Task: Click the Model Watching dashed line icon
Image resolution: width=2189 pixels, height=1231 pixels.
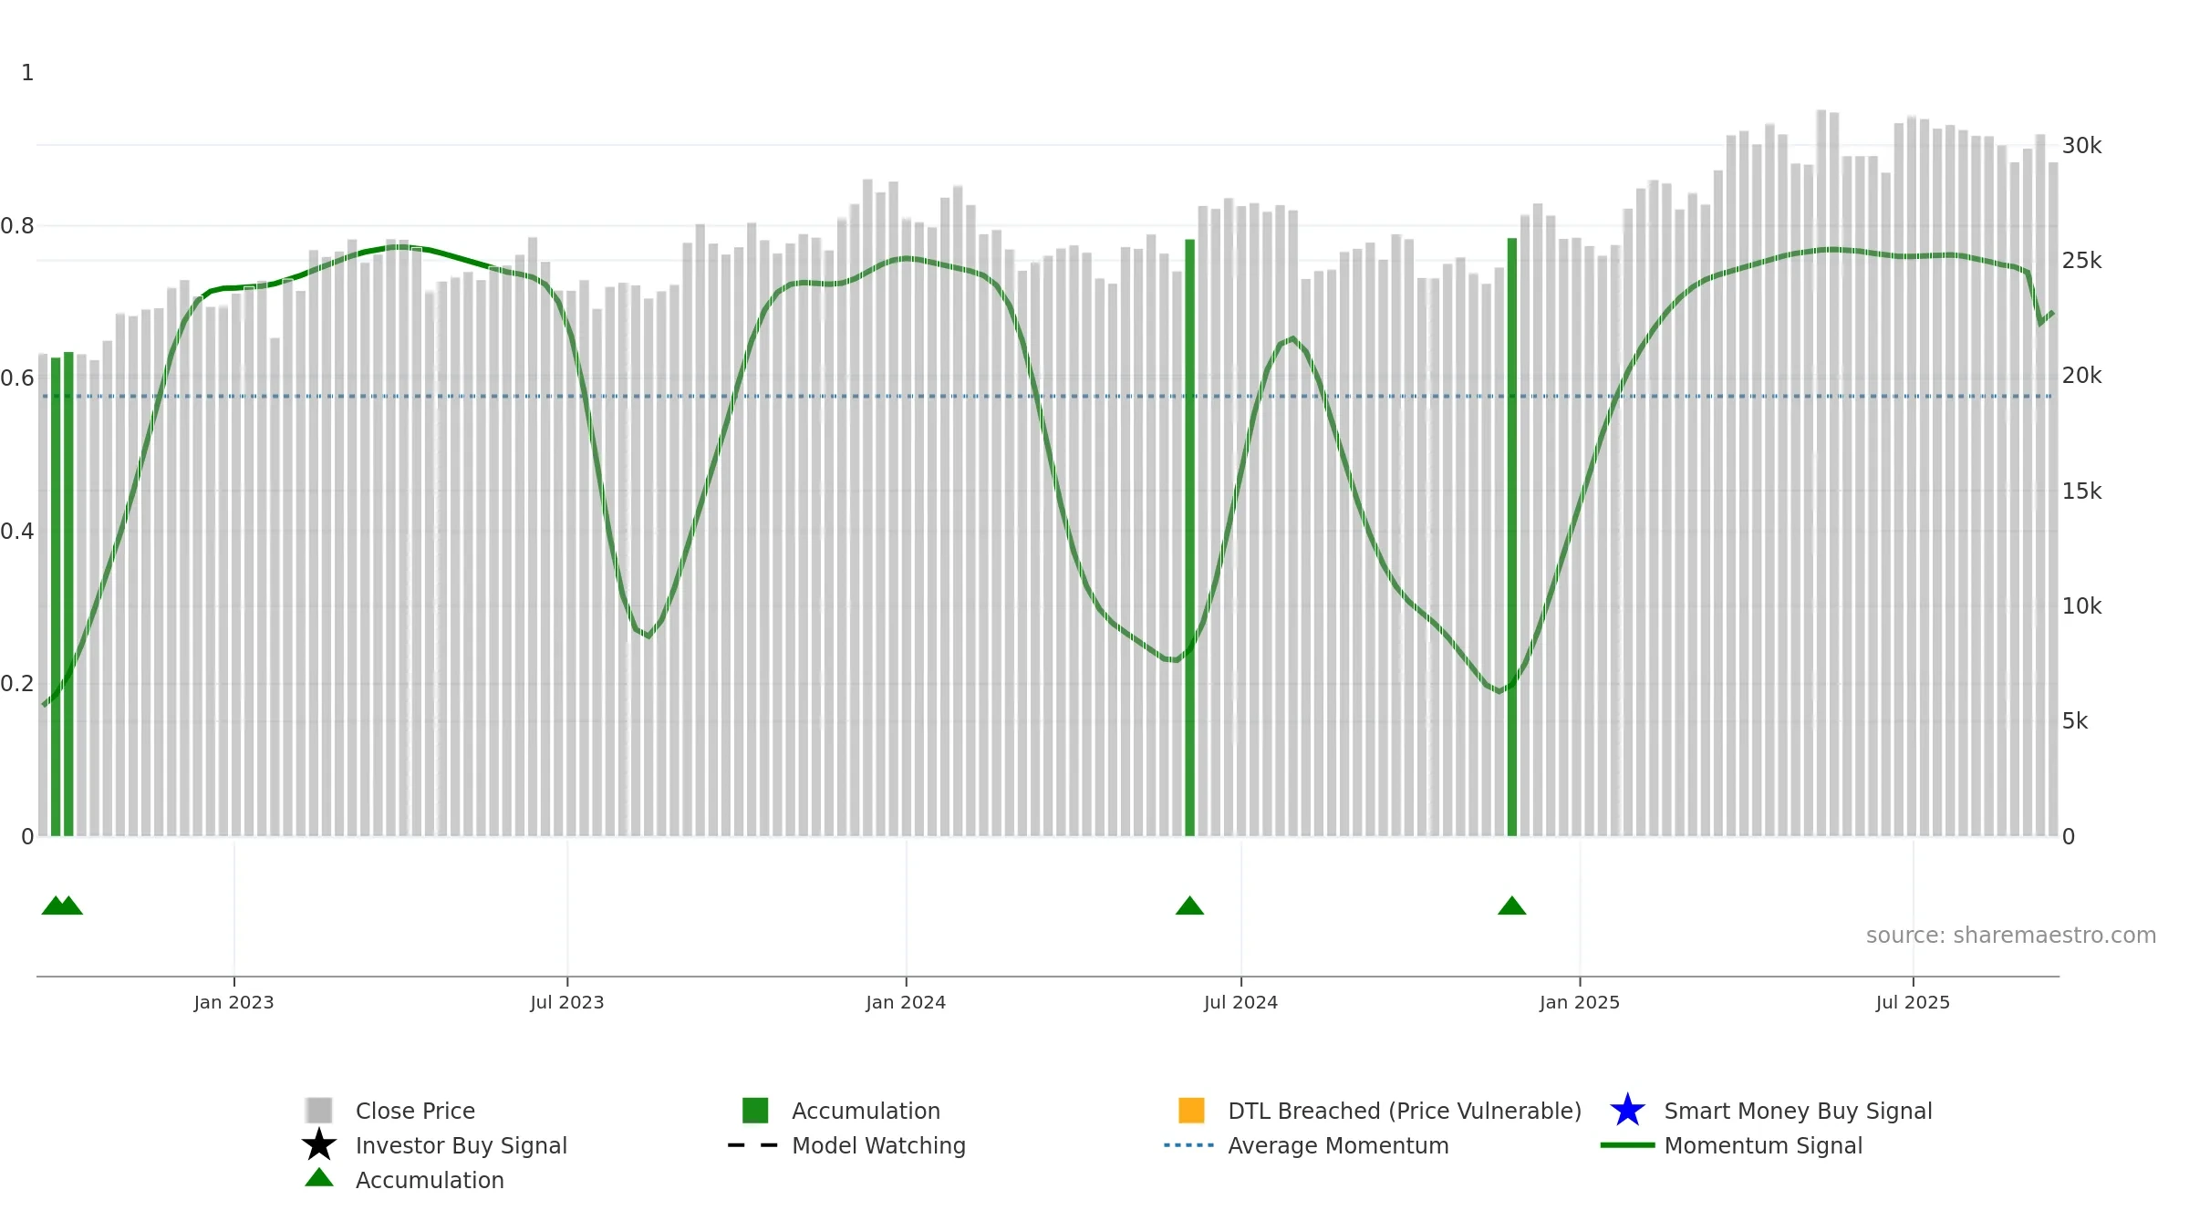Action: tap(752, 1144)
